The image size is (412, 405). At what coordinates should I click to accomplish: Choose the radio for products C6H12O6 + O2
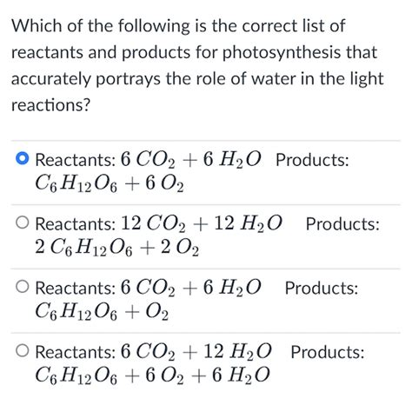pyautogui.click(x=23, y=287)
